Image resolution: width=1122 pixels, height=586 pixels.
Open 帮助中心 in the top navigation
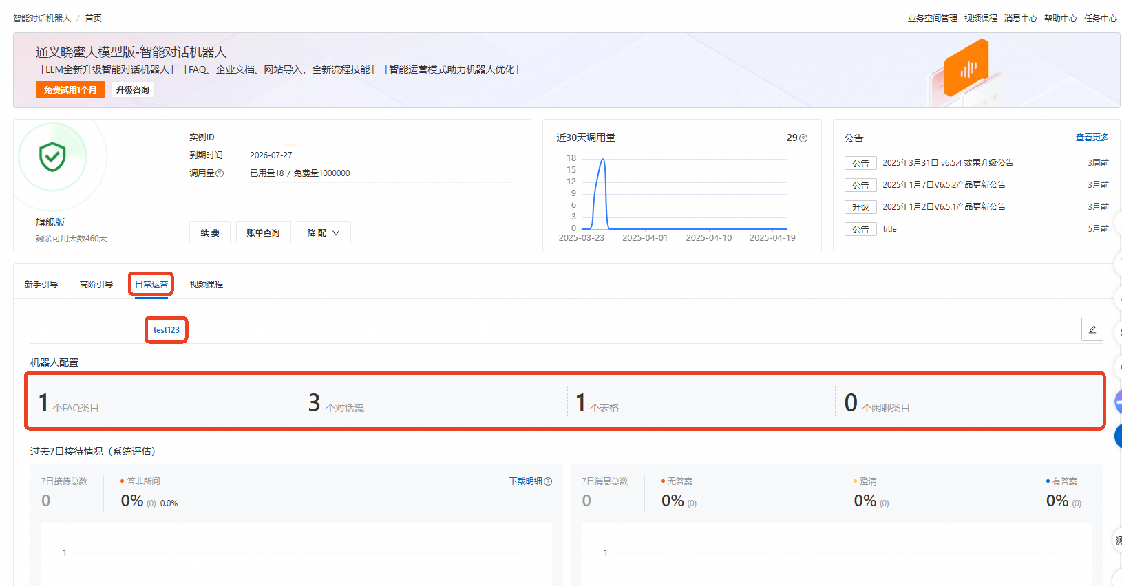(1060, 19)
